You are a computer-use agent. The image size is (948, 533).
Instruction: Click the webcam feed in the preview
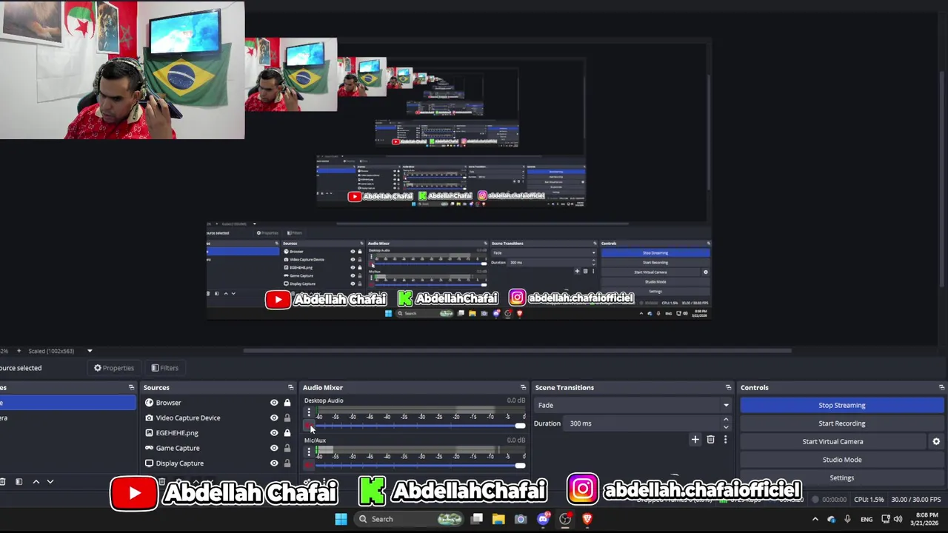tap(122, 70)
